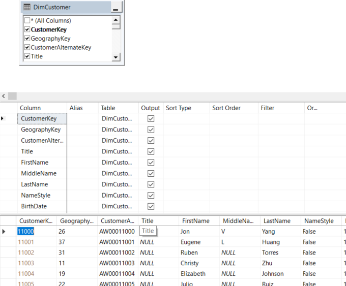Viewport: 346px width, 286px height.
Task: Click the Sort Type column header
Action: tap(186, 108)
